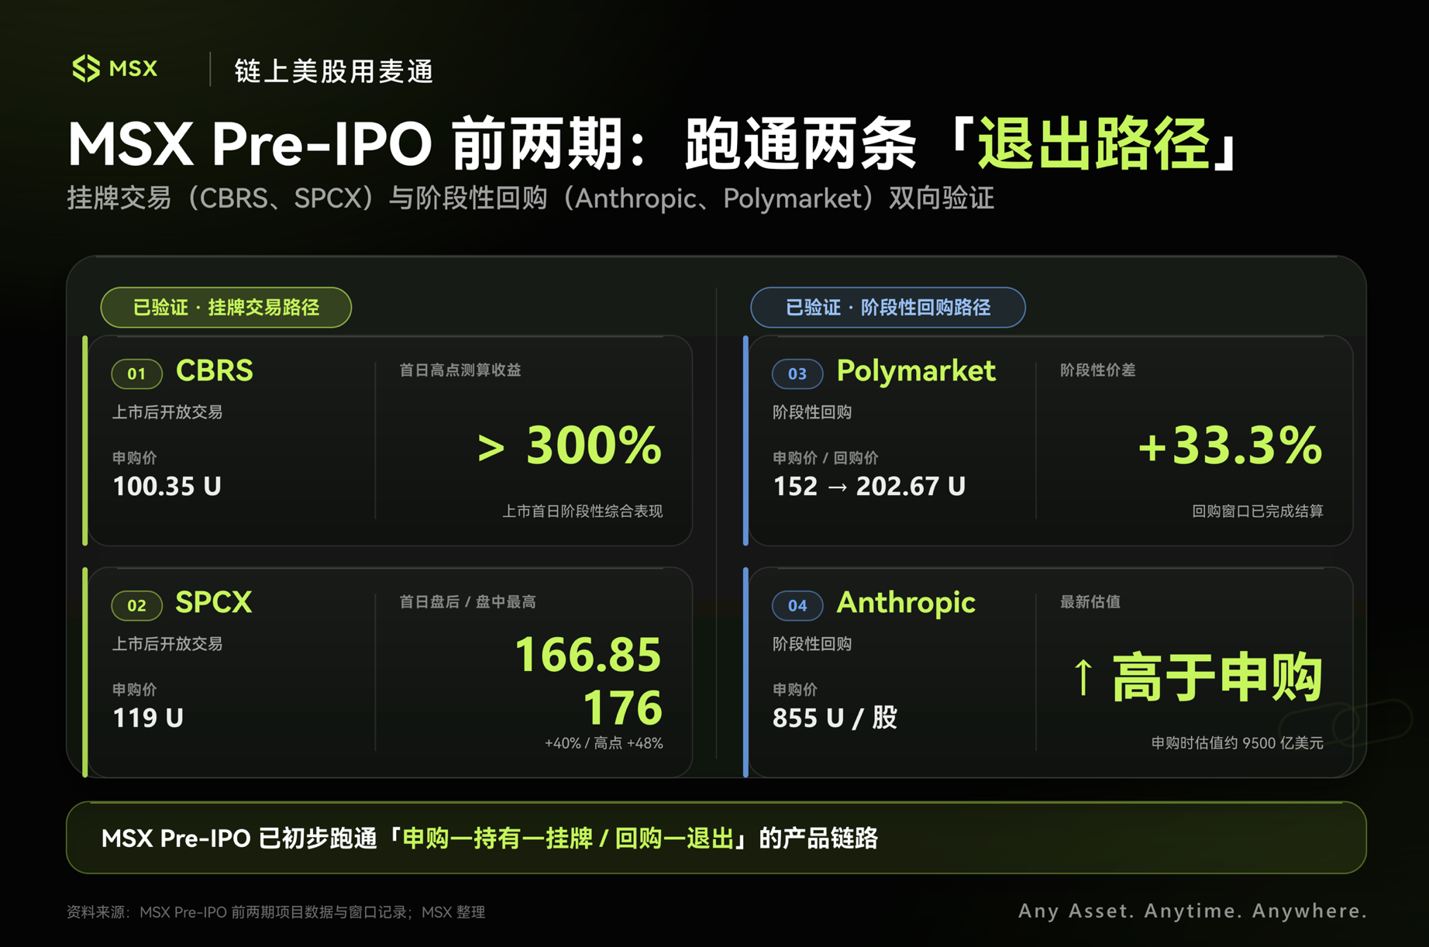Viewport: 1429px width, 947px height.
Task: Click the "03" number badge
Action: 797,374
